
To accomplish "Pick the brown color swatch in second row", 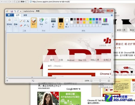I will pos(78,22).
